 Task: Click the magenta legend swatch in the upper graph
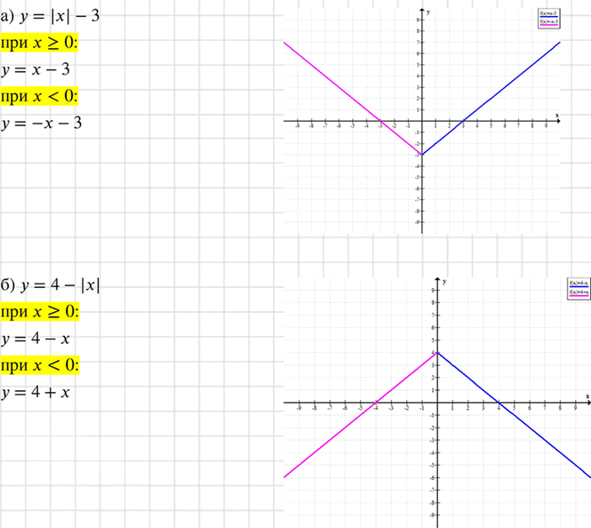tap(549, 25)
